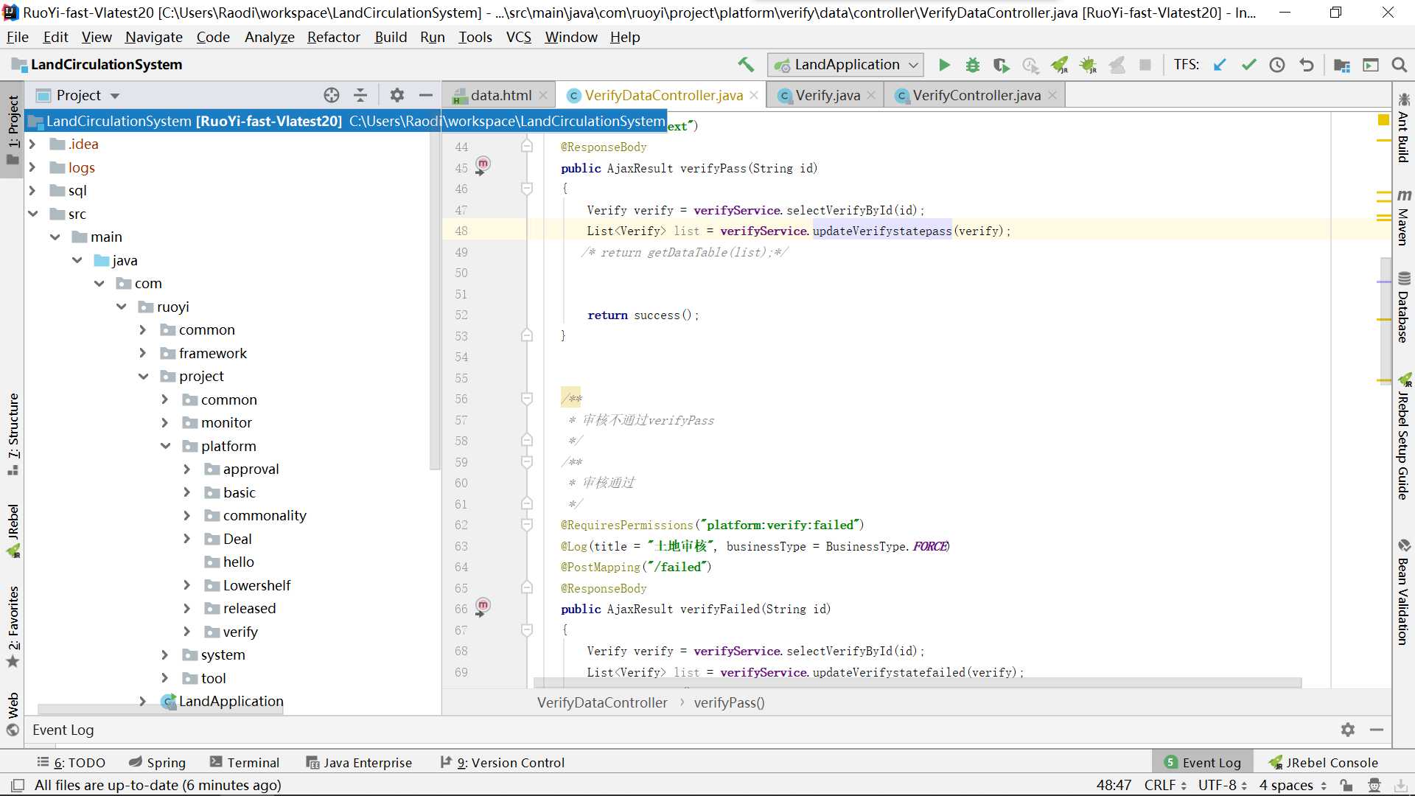The height and width of the screenshot is (796, 1415).
Task: Open Version Control tool window
Action: 503,762
